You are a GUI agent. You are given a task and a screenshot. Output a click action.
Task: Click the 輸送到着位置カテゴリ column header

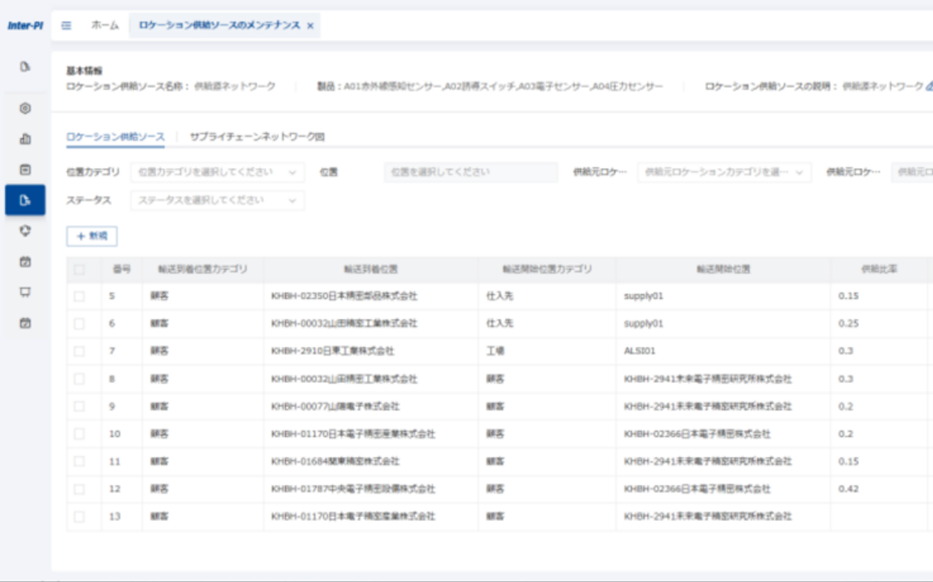pyautogui.click(x=203, y=269)
